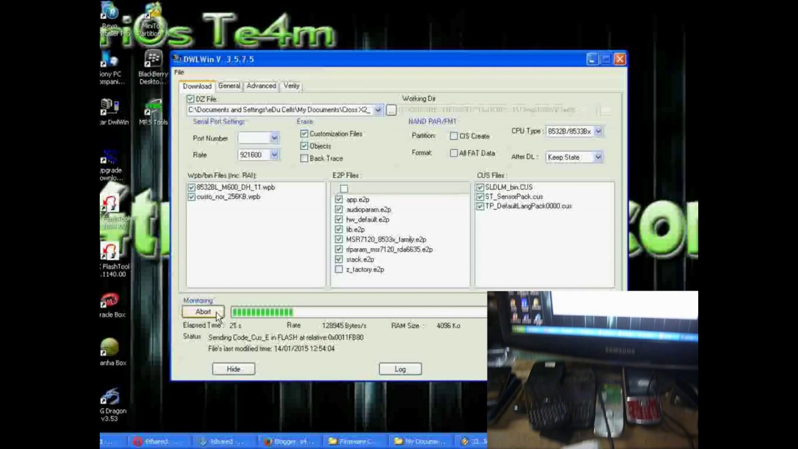The width and height of the screenshot is (798, 449).
Task: Open the File menu
Action: coord(179,72)
